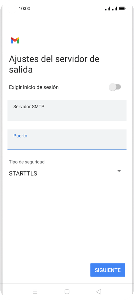
Task: Tap the Exigir inicio de sesión label
Action: tap(34, 87)
